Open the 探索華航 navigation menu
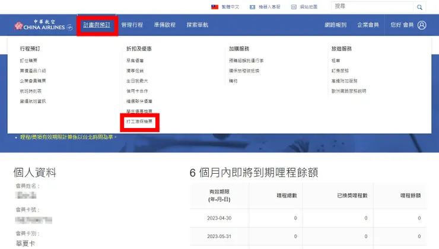The image size is (439, 249). click(x=198, y=25)
